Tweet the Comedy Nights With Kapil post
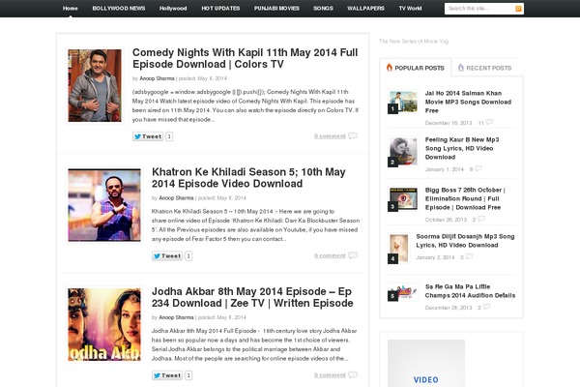This screenshot has height=387, width=580. (x=148, y=136)
